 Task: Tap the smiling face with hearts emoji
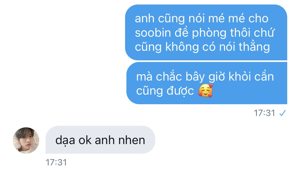(x=206, y=91)
